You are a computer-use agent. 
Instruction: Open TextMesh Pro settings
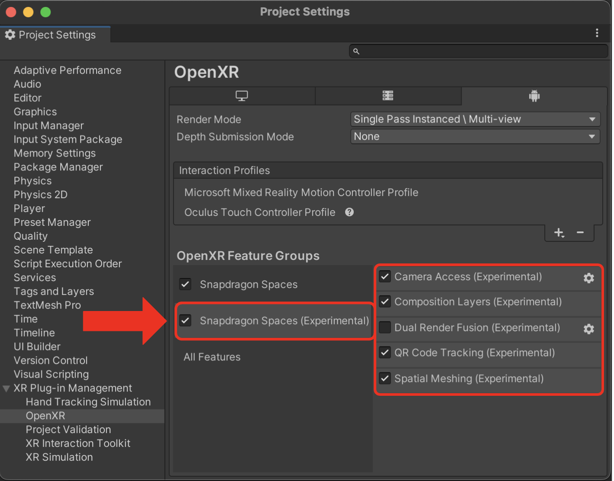(x=47, y=305)
